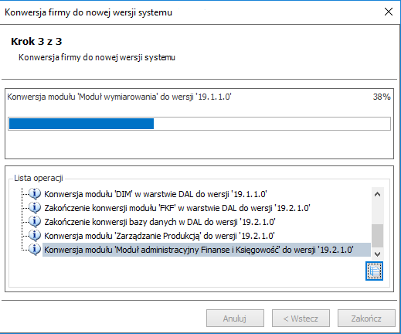Click the Zakończ button
Screen dimensions: 401x334
click(x=366, y=319)
